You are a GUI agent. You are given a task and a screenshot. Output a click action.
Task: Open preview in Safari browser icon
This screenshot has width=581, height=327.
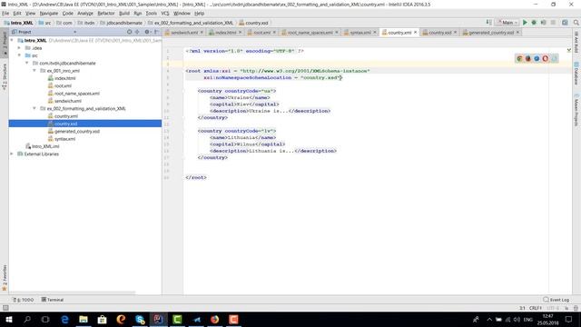(x=537, y=58)
